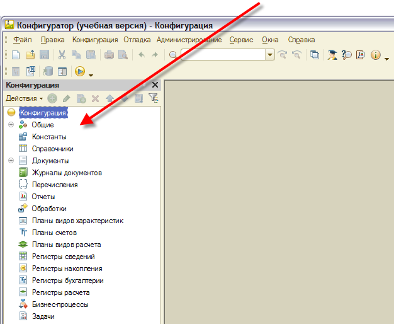The image size is (394, 324).
Task: Click the filter icon in Конфигурация panel
Action: click(x=153, y=98)
